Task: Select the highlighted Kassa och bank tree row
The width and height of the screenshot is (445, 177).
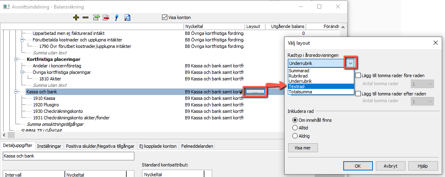Action: (x=42, y=92)
